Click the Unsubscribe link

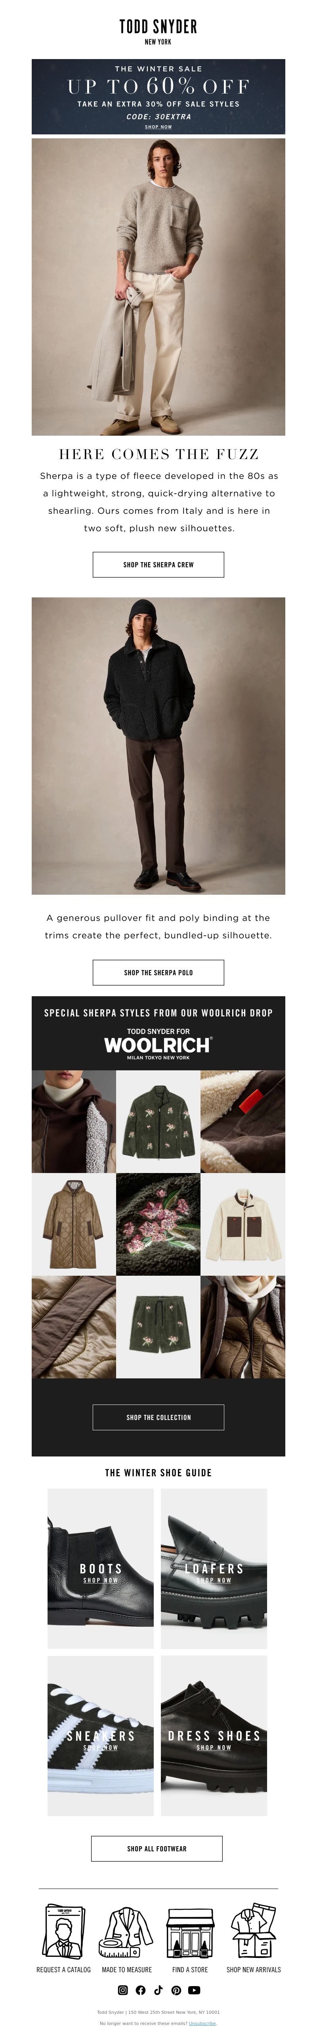pyautogui.click(x=202, y=2022)
